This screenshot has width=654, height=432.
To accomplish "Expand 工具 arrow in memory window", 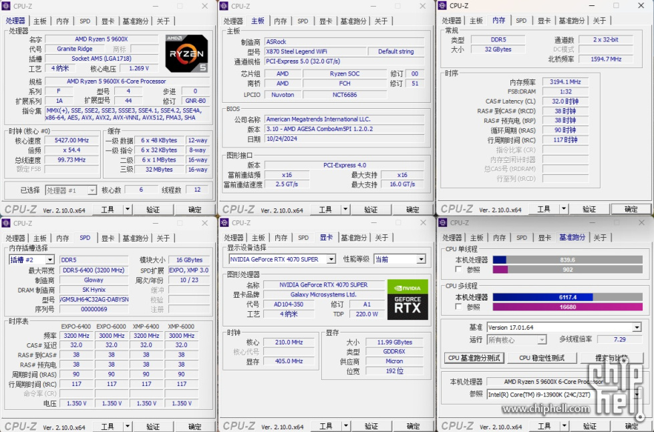I will 564,209.
